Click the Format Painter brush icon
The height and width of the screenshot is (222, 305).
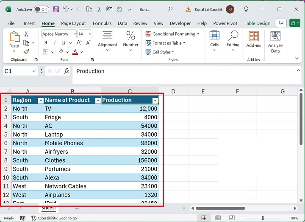pos(26,52)
